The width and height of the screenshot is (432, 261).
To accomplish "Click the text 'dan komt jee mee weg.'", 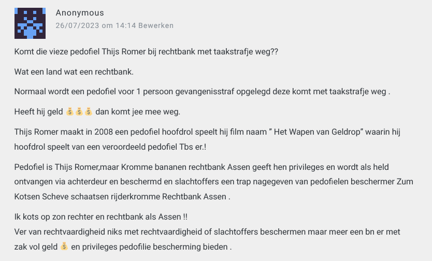I will [x=138, y=112].
